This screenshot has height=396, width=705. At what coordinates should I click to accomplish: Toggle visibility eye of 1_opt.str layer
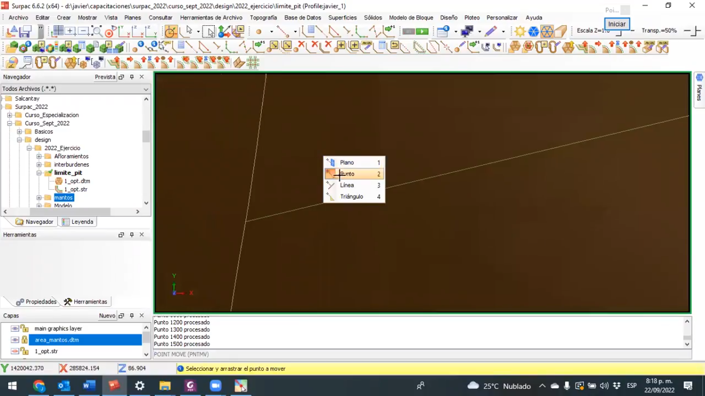click(14, 351)
